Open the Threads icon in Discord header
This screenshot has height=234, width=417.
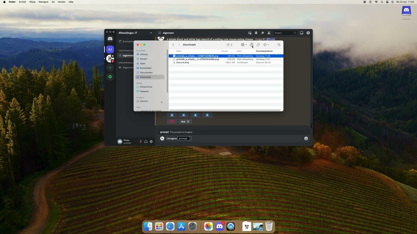coord(250,33)
